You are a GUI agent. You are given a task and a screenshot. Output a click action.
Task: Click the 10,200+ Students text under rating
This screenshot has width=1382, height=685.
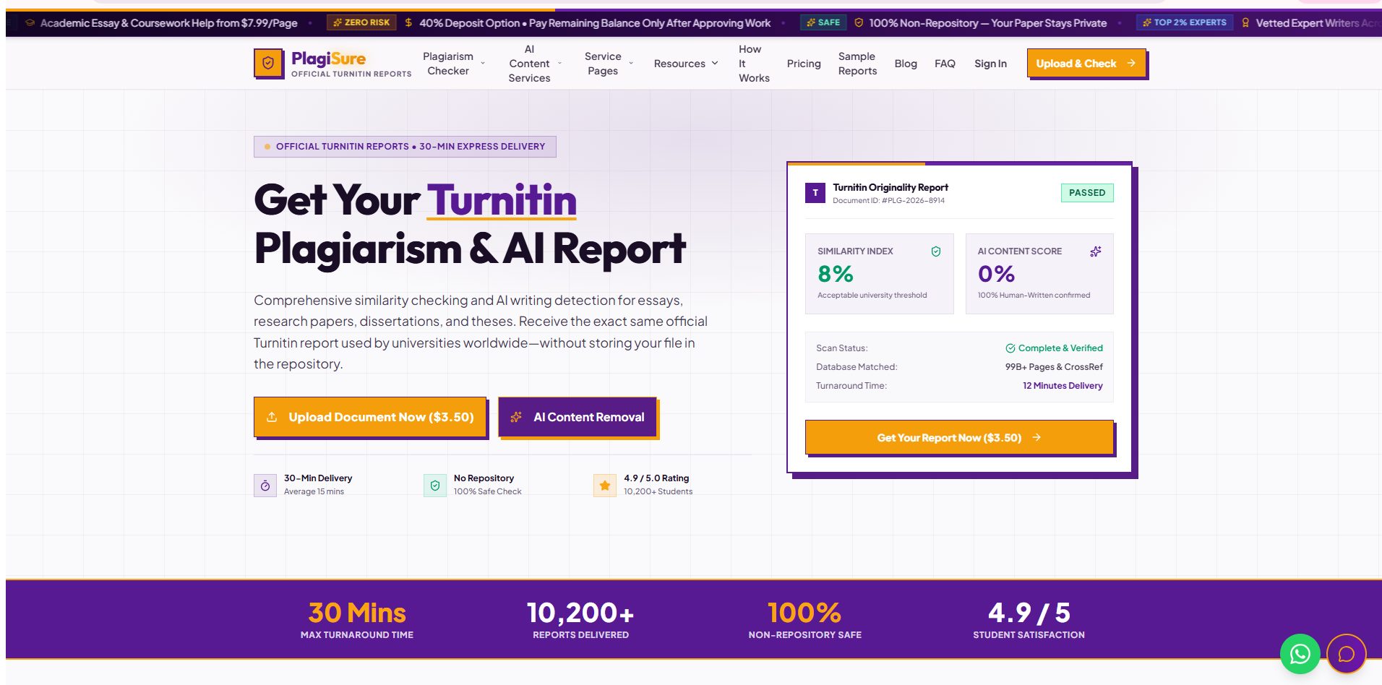click(658, 491)
